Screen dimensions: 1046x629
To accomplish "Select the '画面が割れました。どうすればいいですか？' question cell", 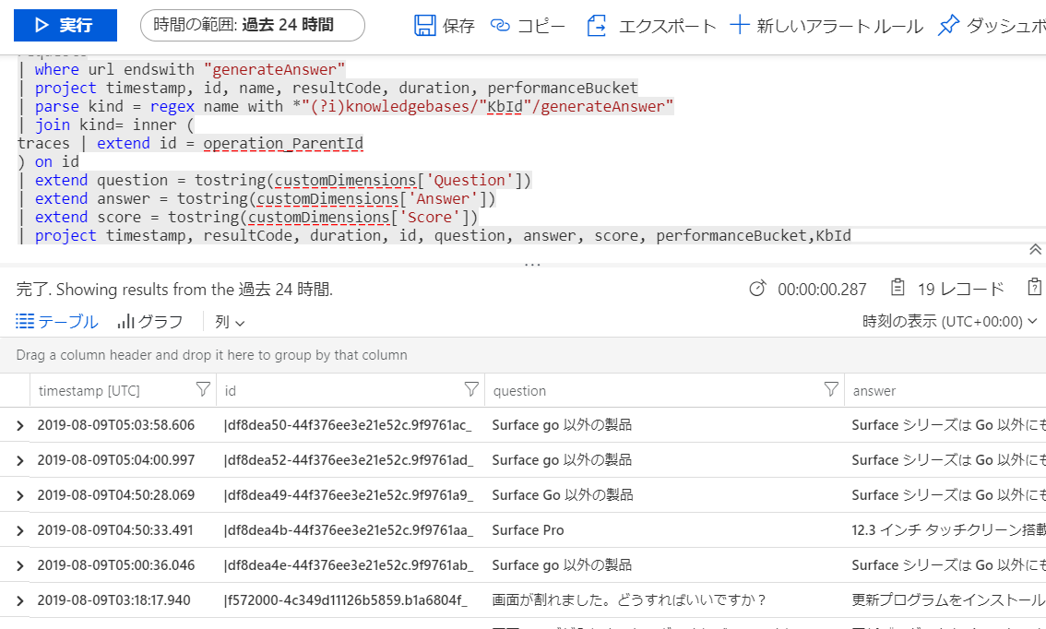I will (x=630, y=600).
